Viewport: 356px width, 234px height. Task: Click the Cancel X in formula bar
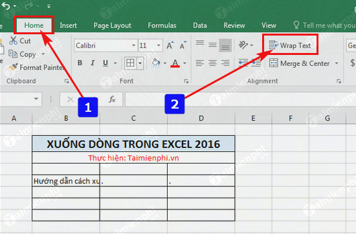tap(71, 99)
